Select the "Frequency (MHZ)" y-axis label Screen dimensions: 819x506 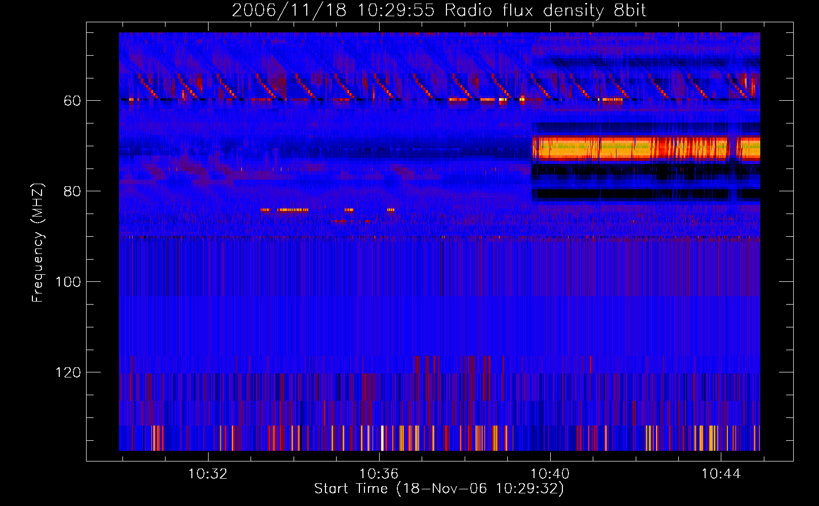click(x=38, y=243)
